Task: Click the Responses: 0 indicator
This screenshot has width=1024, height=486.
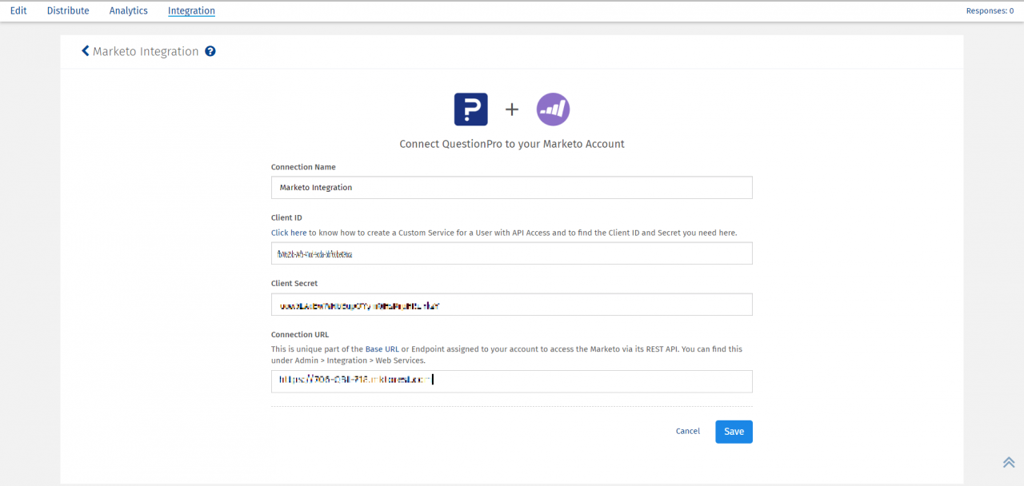Action: pos(990,10)
